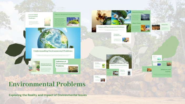This screenshot has height=104, width=185.
Task: Click the smokestack image beside Industrial Pollution
Action: [x=145, y=17]
